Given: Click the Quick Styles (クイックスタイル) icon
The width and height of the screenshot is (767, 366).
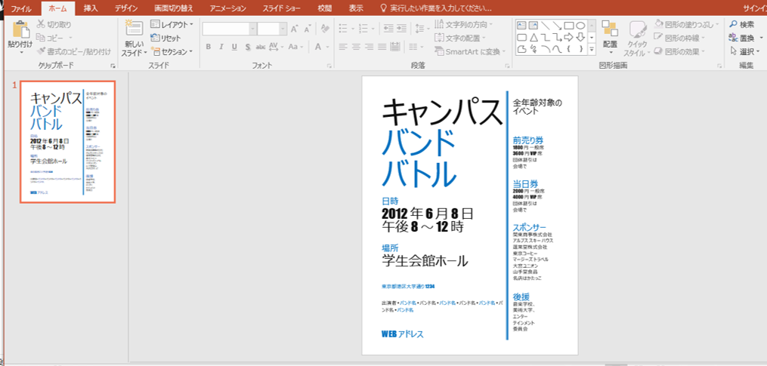Looking at the screenshot, I should pyautogui.click(x=638, y=31).
